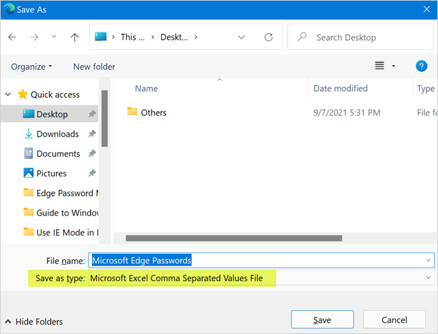Click the Save button

[x=322, y=320]
